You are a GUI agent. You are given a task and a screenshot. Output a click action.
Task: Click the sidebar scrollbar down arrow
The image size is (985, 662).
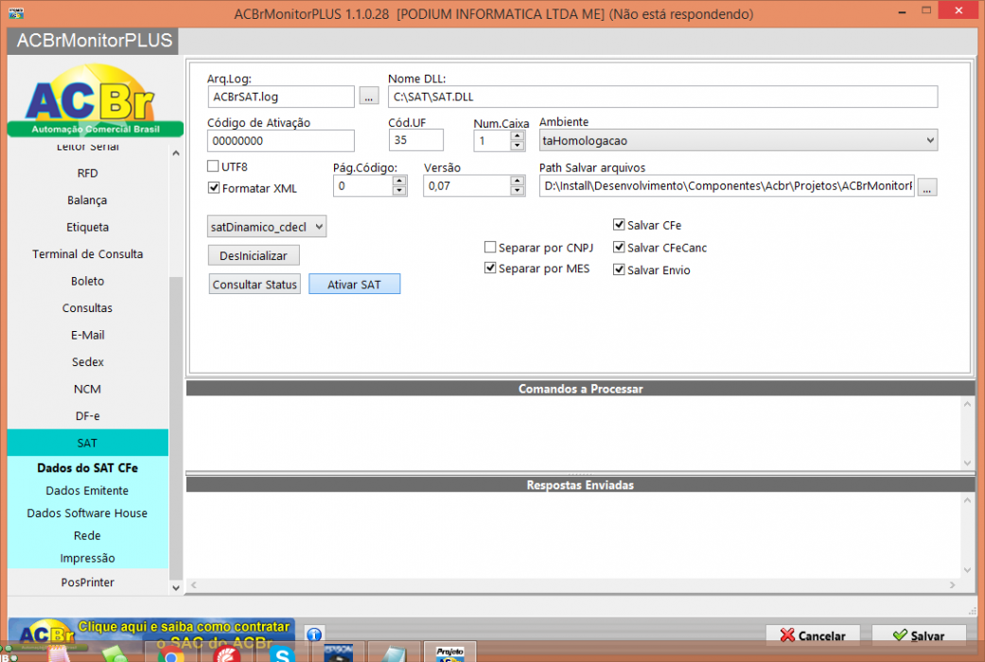[176, 588]
